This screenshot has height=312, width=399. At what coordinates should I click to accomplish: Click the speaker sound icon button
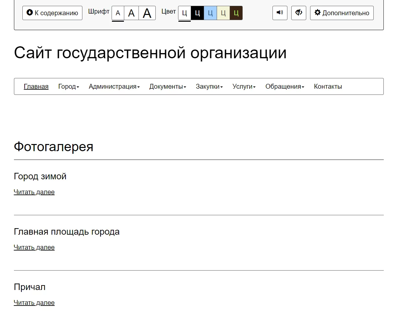pos(280,13)
